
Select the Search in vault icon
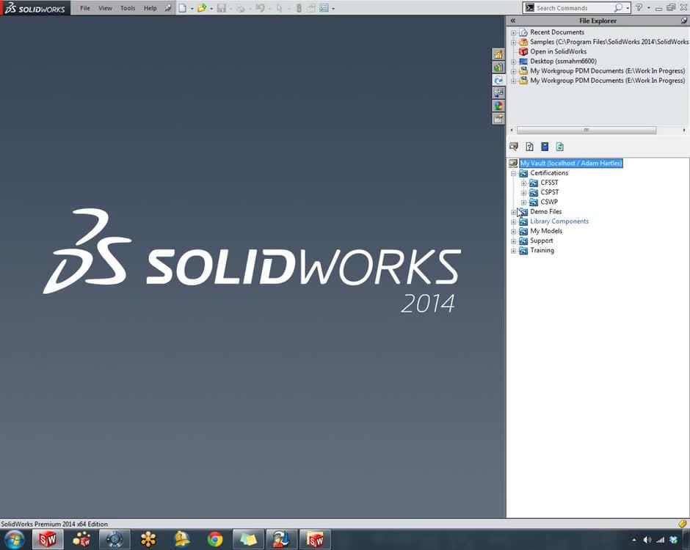click(514, 146)
